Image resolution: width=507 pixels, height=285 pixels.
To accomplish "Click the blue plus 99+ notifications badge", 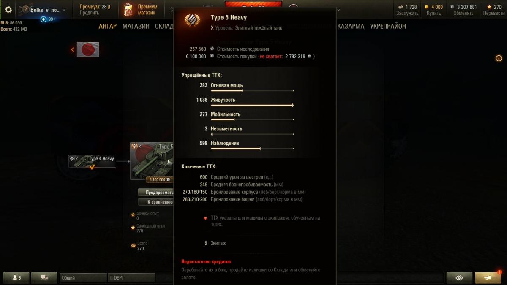I will [48, 19].
